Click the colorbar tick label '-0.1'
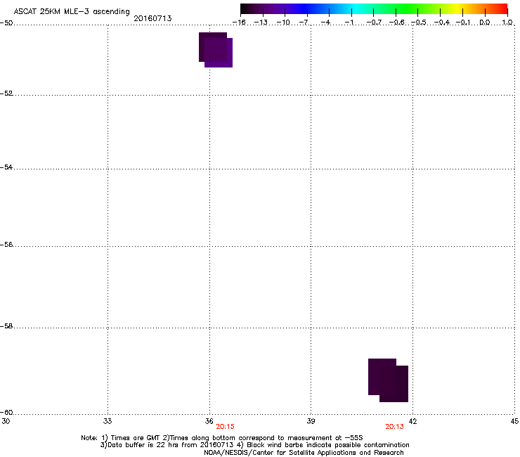This screenshot has width=520, height=457. [463, 22]
